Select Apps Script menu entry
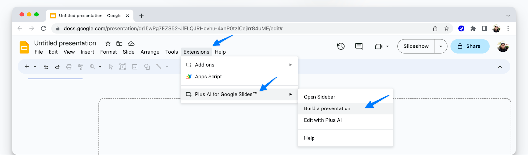The width and height of the screenshot is (528, 155). coord(239,77)
